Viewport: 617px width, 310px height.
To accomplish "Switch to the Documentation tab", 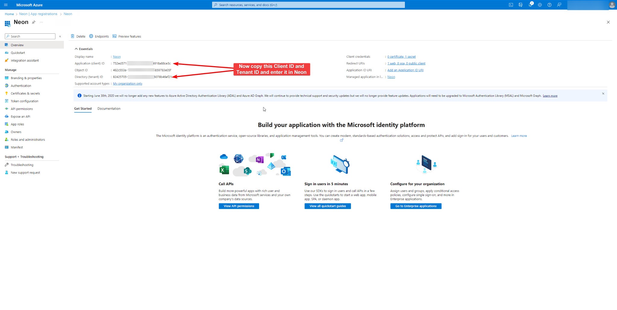I will (x=109, y=109).
